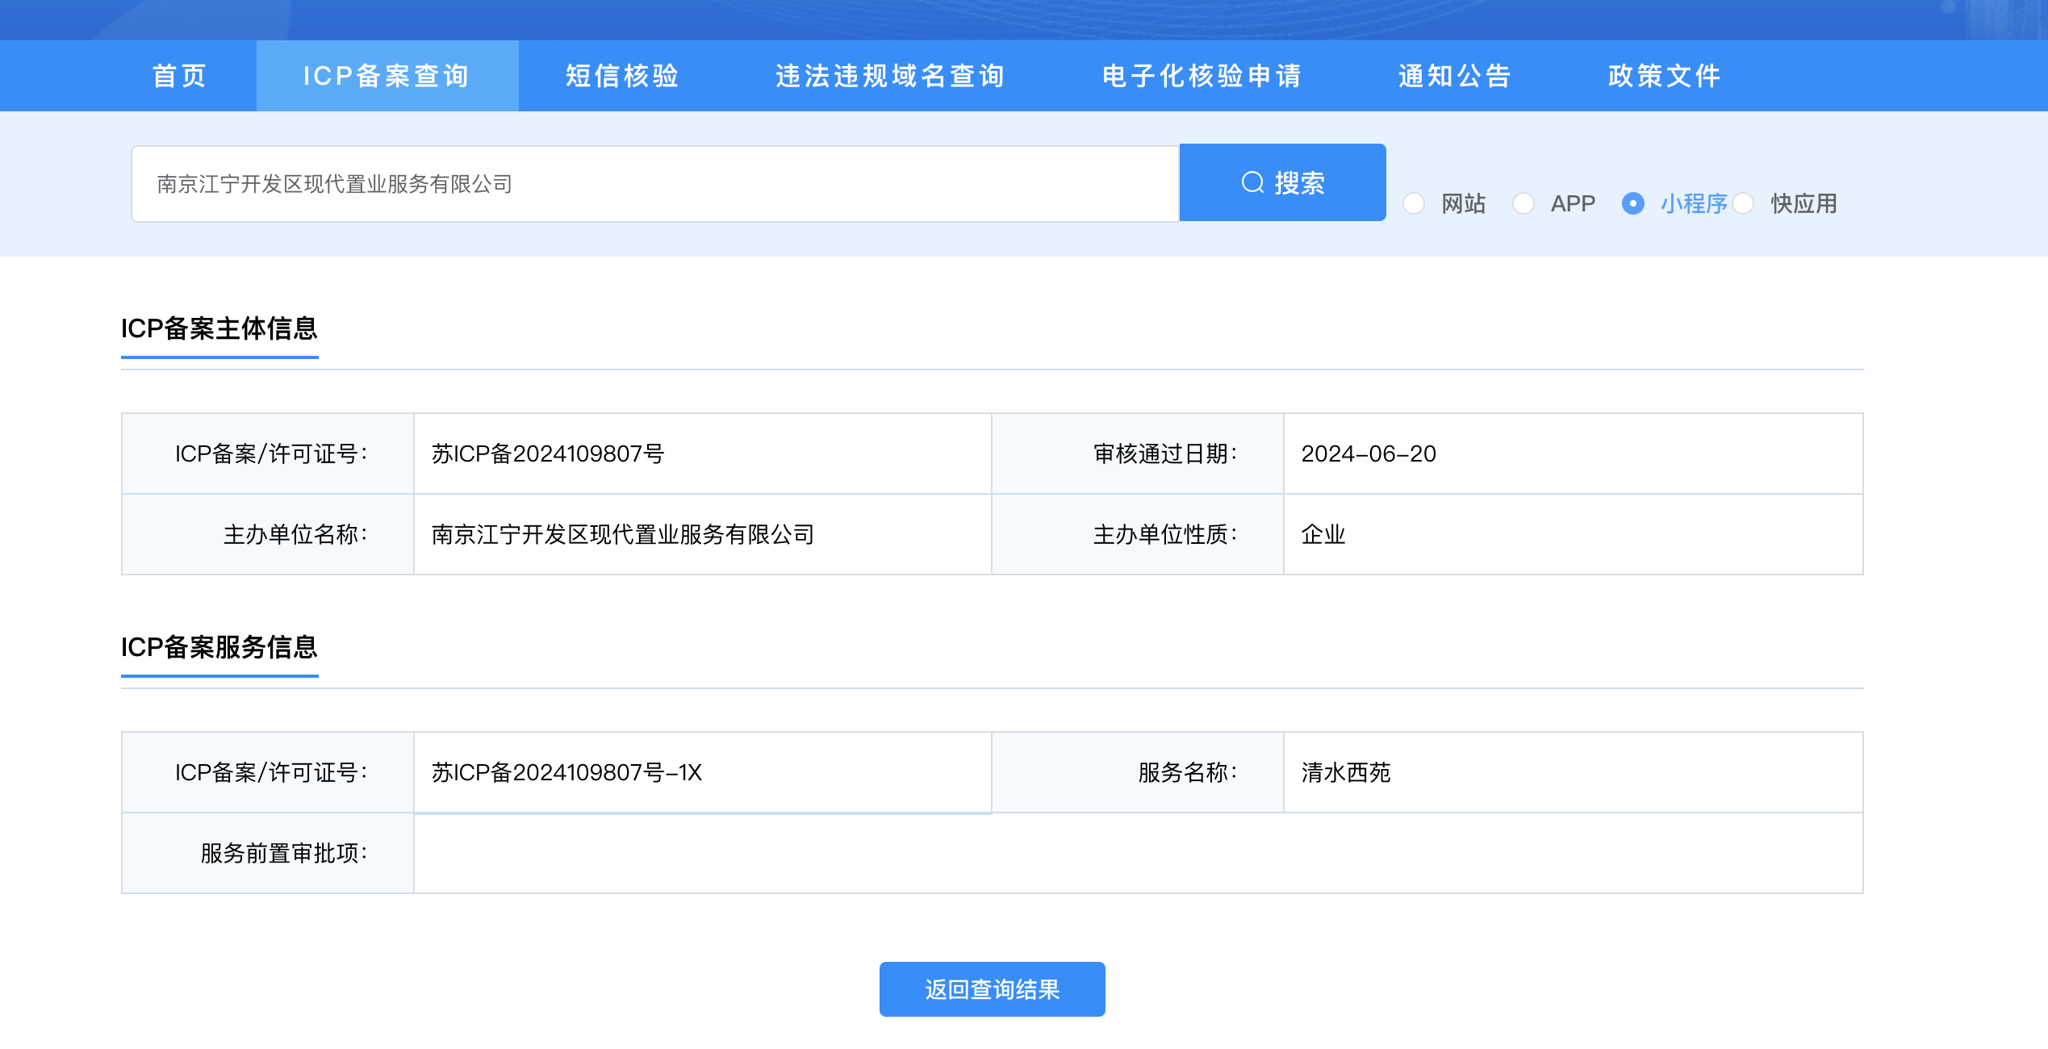Click the 2024-06-20 approval date cell
Image resolution: width=2048 pixels, height=1049 pixels.
[x=1369, y=453]
